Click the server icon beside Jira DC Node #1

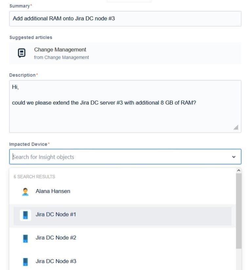click(25, 214)
